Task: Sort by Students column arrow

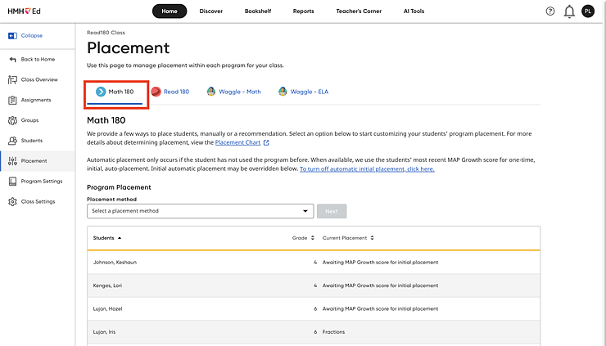Action: click(x=120, y=238)
